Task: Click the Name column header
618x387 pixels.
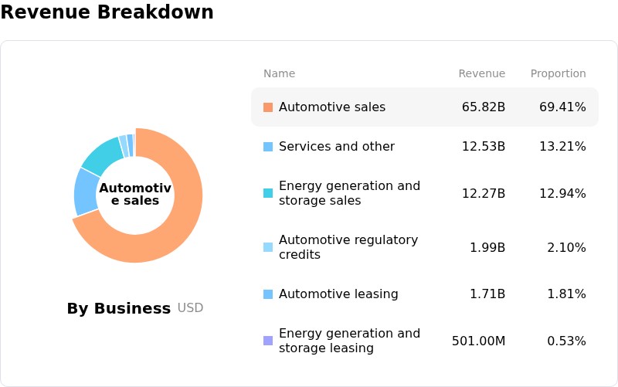Action: (x=279, y=73)
